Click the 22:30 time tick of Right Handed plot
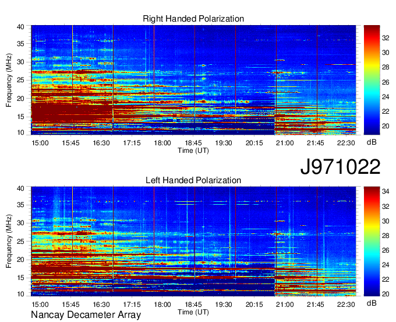396x322 pixels. [x=346, y=143]
